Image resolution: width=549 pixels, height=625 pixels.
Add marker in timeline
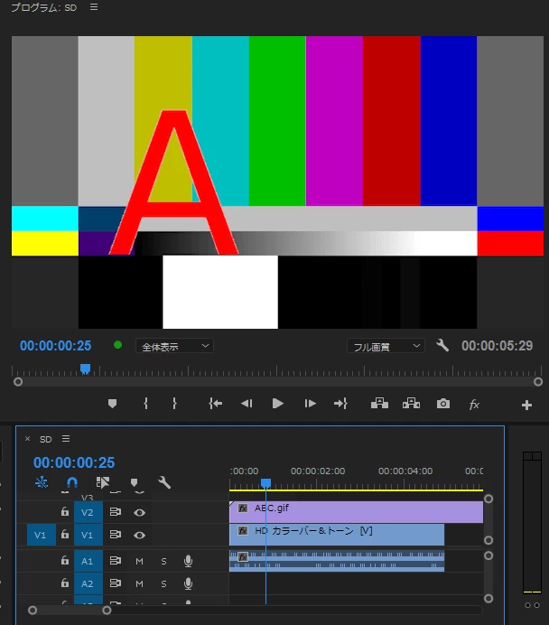(x=135, y=482)
